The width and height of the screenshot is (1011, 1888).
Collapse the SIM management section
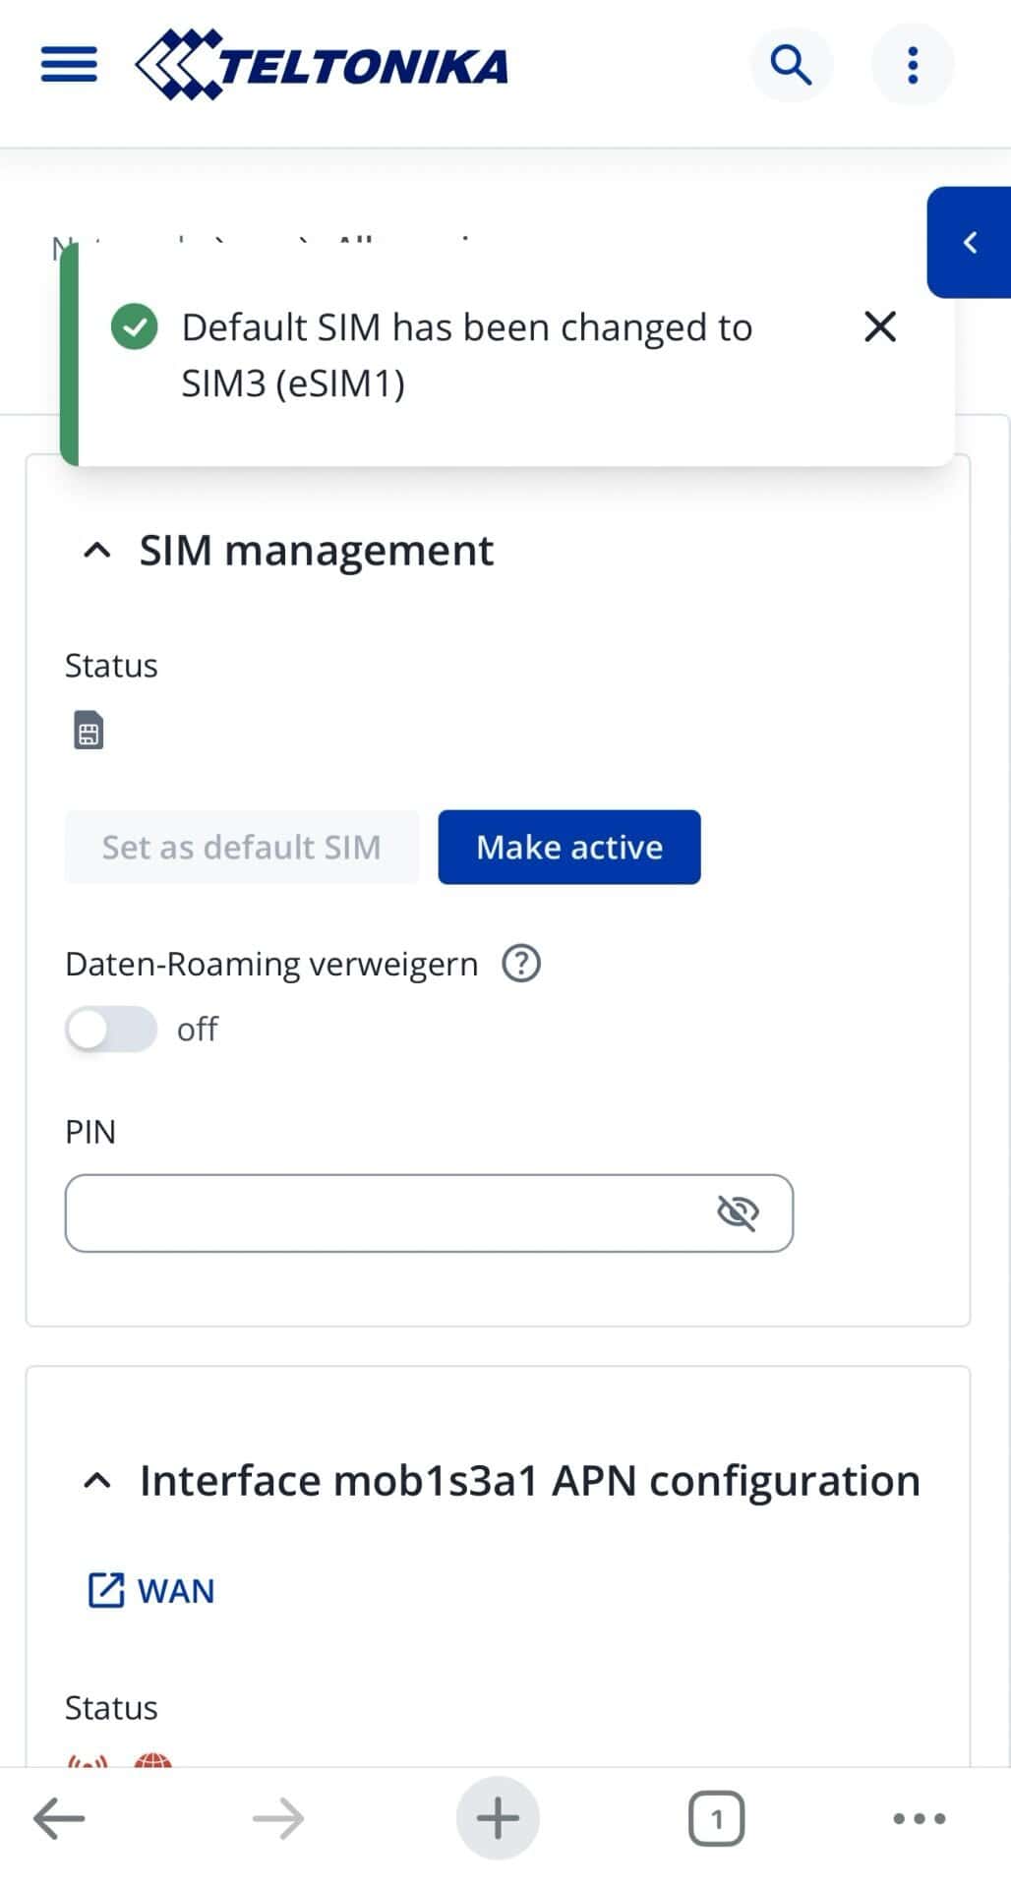click(x=96, y=550)
